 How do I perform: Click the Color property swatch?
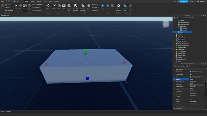click(x=191, y=77)
